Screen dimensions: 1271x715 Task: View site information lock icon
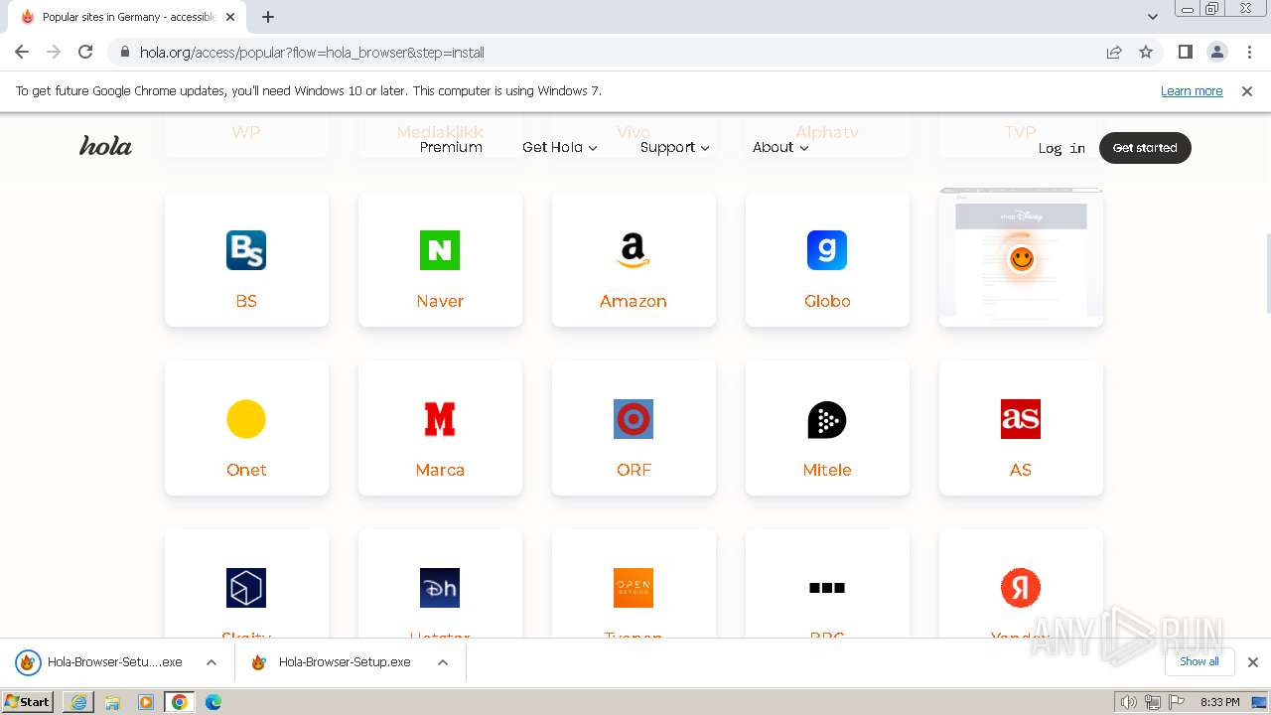125,52
